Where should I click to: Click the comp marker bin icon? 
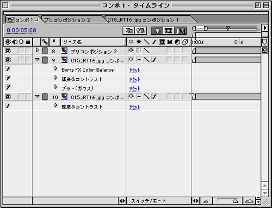point(264,42)
